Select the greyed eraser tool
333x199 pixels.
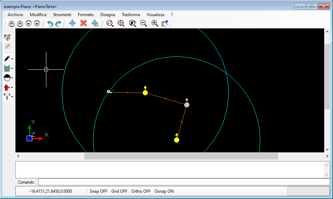tap(7, 46)
